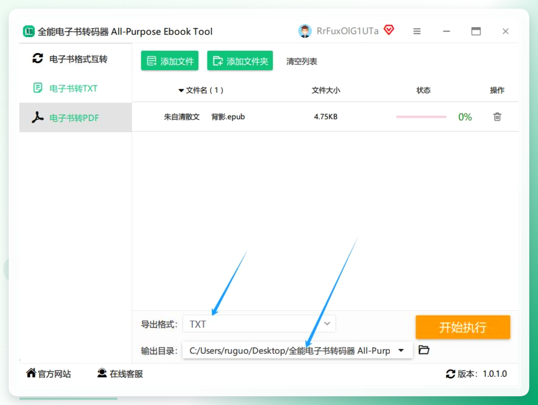
Task: Open the user avatar profile
Action: [x=304, y=31]
